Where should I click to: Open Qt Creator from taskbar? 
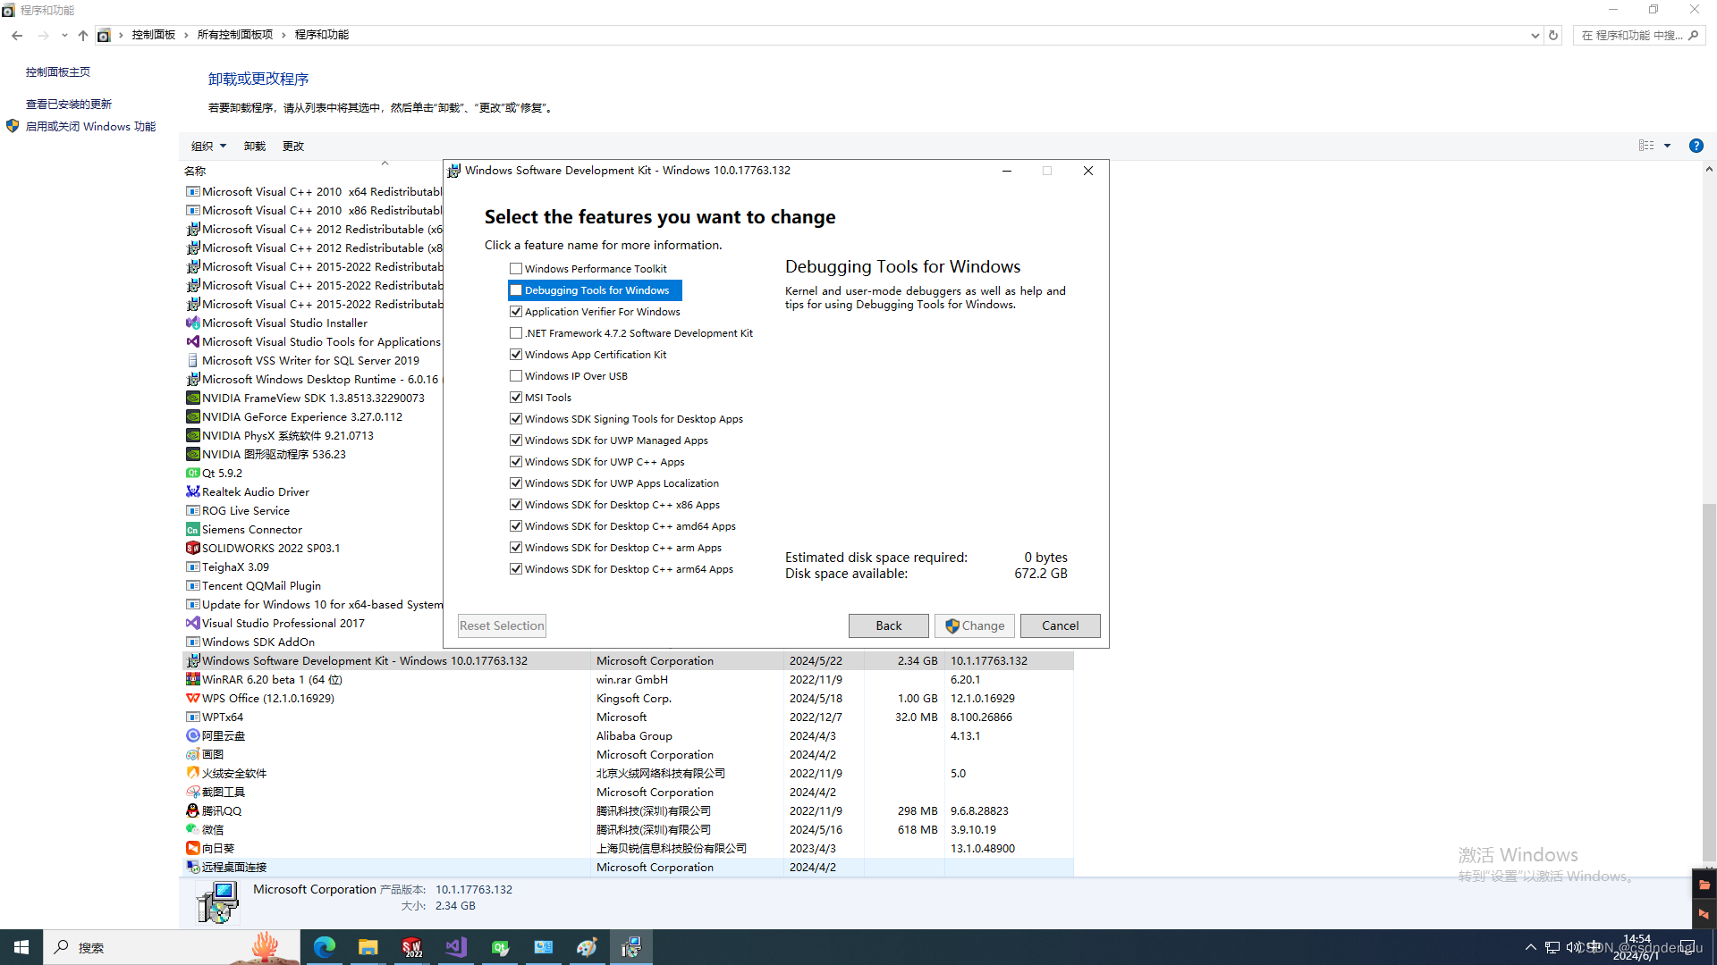point(500,947)
